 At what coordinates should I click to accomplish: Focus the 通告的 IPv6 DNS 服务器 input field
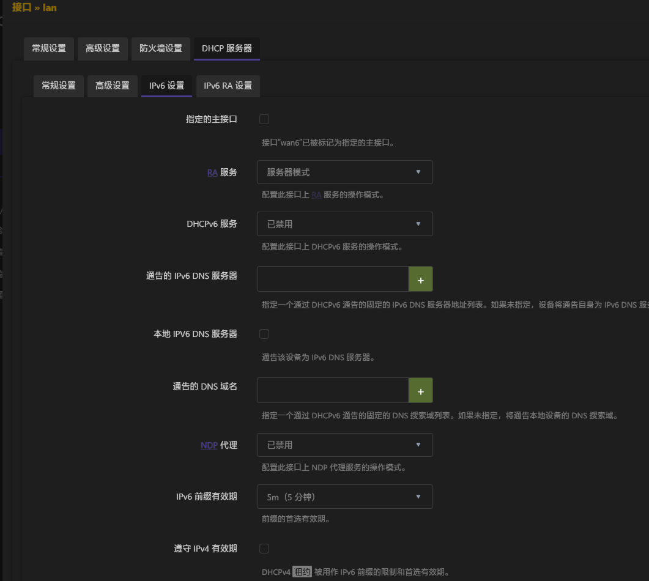pos(332,279)
